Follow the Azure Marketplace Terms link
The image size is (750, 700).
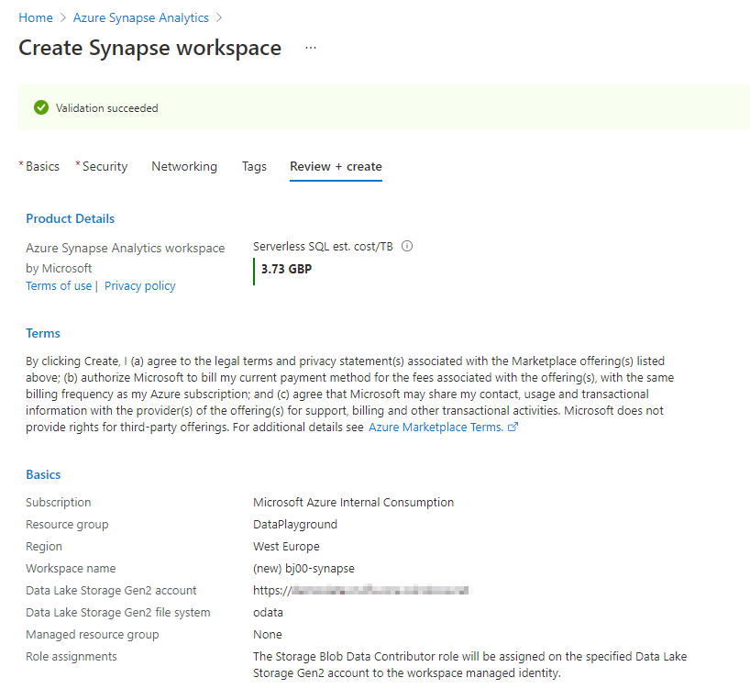[x=436, y=428]
